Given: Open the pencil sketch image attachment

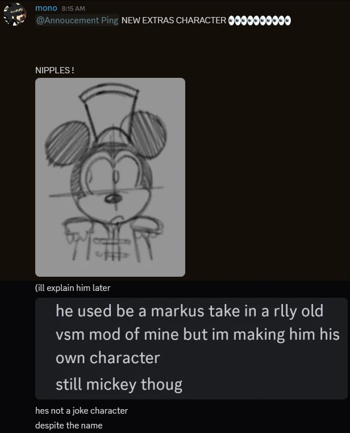Looking at the screenshot, I should pyautogui.click(x=110, y=177).
